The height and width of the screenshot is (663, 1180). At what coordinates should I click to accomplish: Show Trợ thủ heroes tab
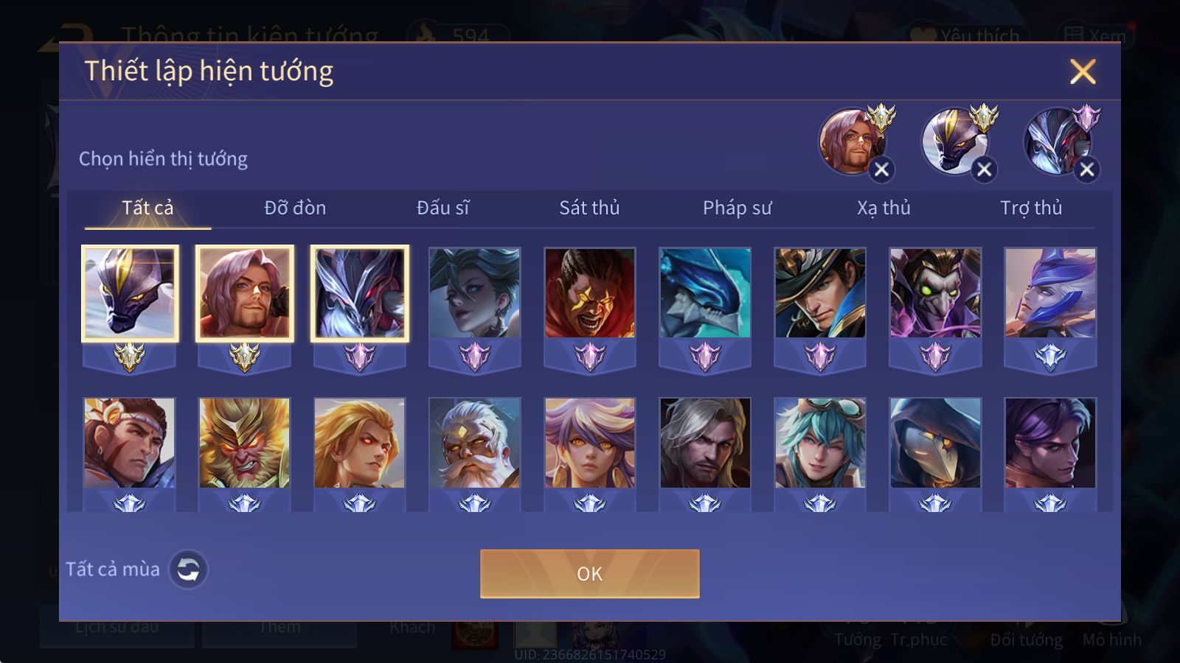(x=1031, y=208)
